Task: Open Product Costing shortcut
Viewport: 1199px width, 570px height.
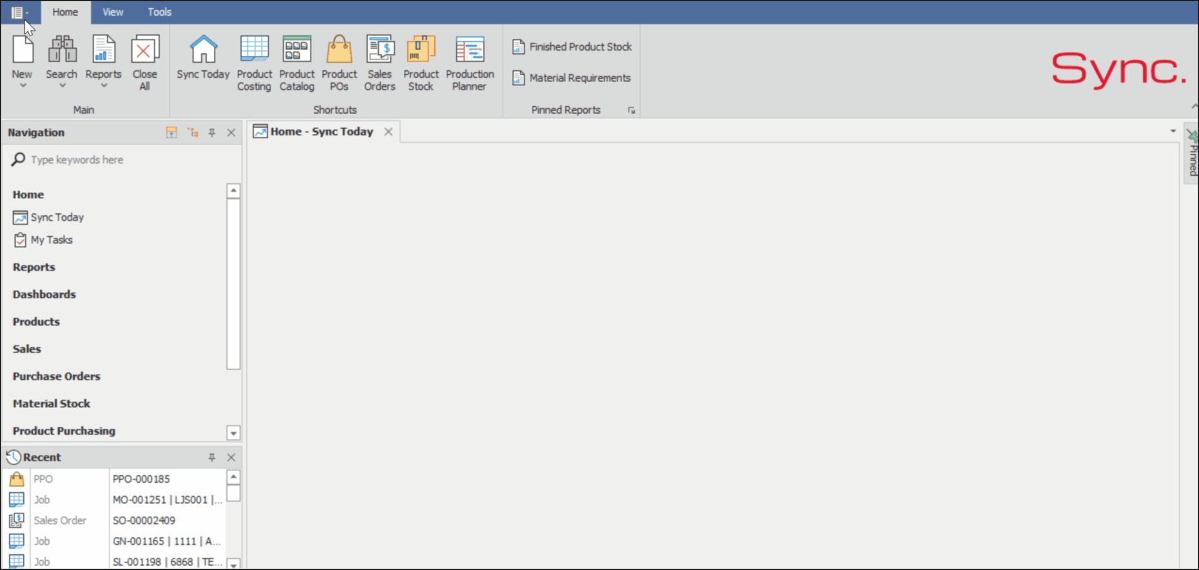Action: click(x=254, y=63)
